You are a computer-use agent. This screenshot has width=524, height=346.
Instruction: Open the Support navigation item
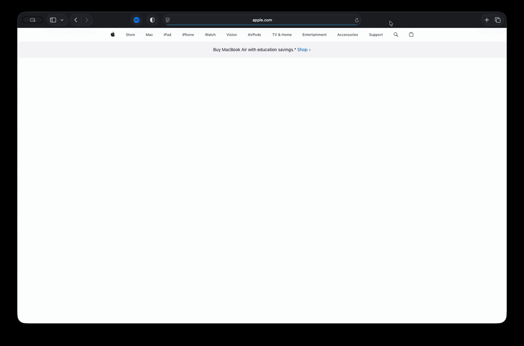pyautogui.click(x=375, y=35)
